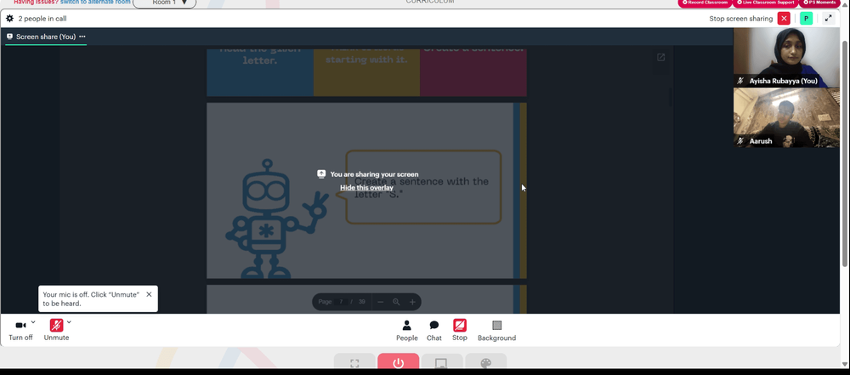The height and width of the screenshot is (375, 850).
Task: Open the green P profile badge
Action: (x=806, y=19)
